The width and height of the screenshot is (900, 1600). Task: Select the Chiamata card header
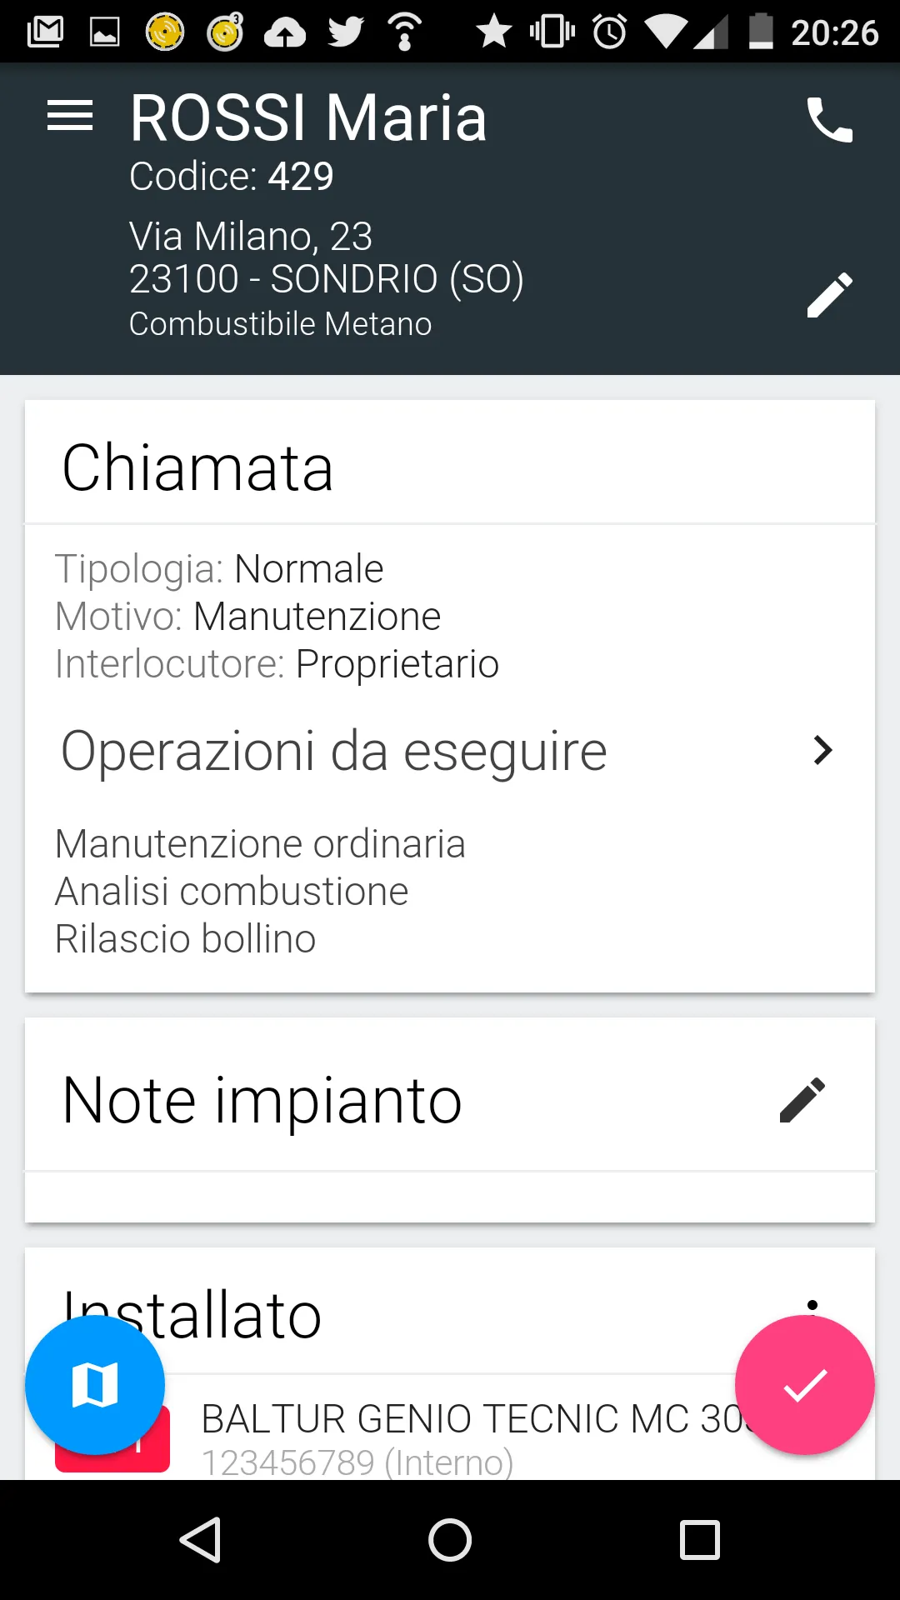(x=198, y=467)
